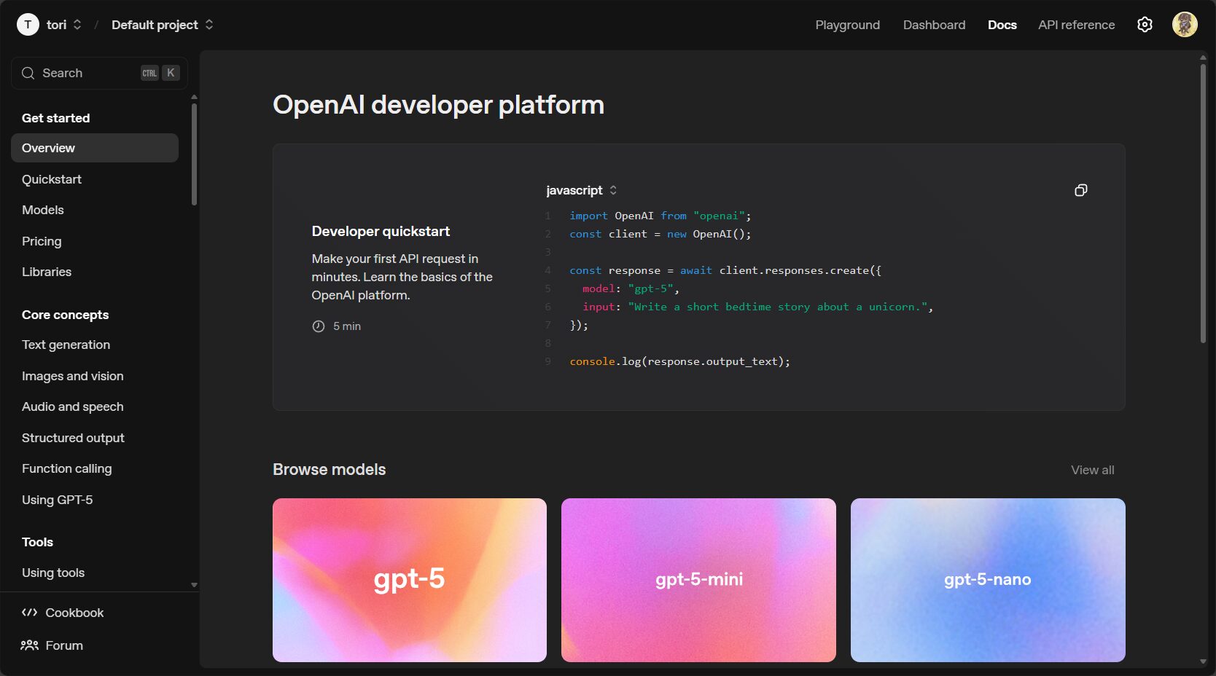Click the sidebar scrollbar thumb
This screenshot has width=1216, height=676.
194,154
